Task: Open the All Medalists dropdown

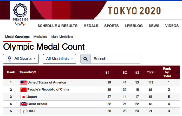Action: coord(60,59)
